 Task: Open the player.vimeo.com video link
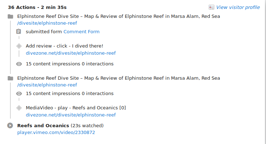coord(56,133)
